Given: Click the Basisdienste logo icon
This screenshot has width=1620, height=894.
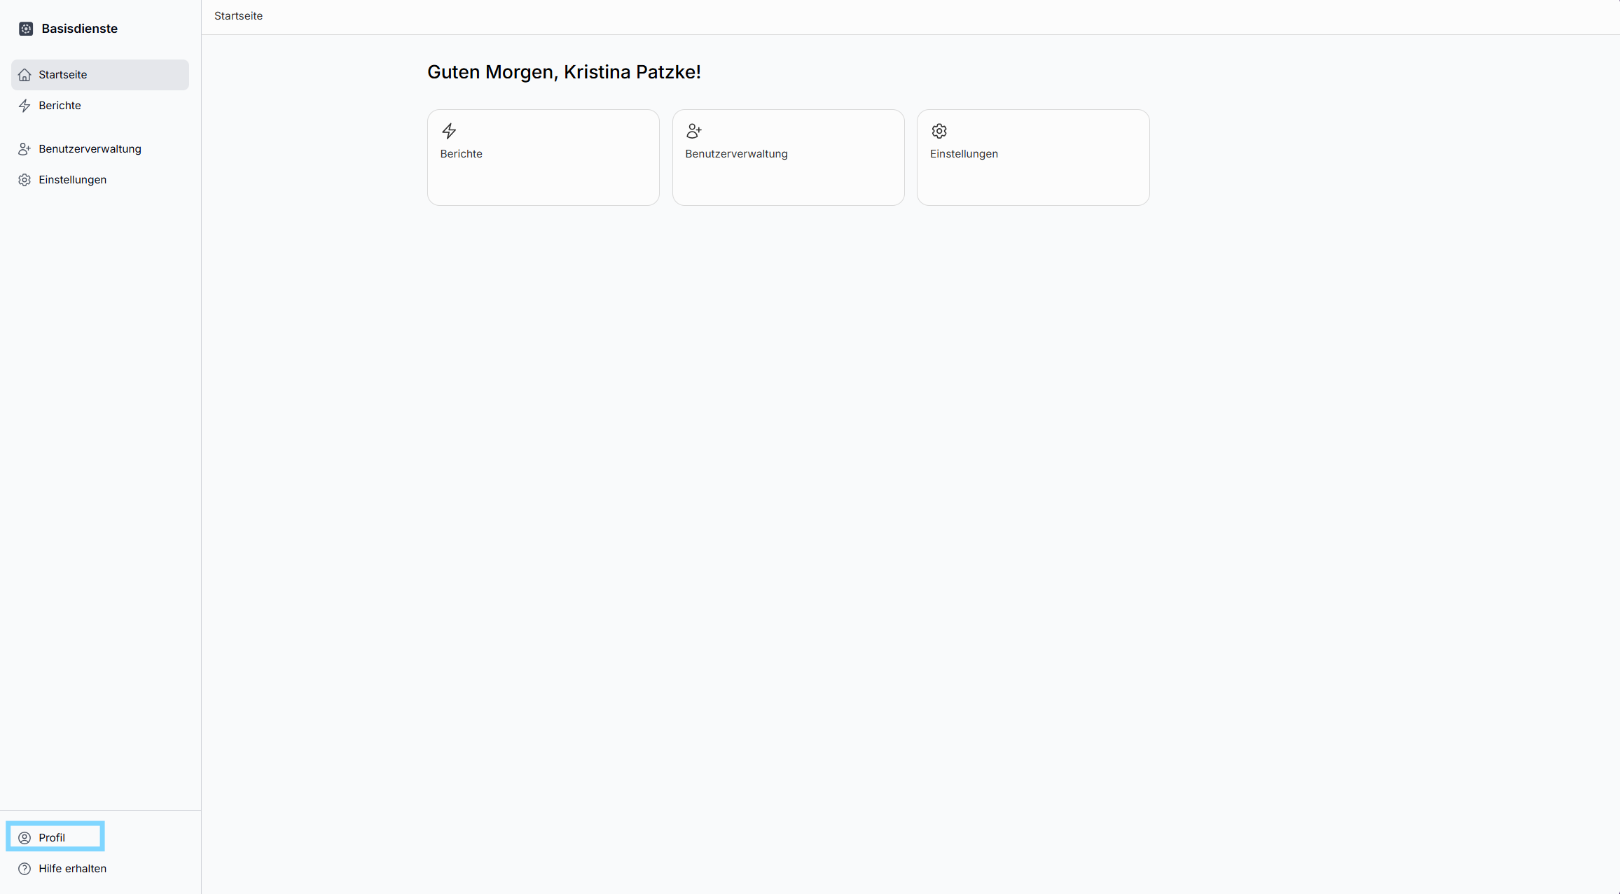Looking at the screenshot, I should [26, 29].
